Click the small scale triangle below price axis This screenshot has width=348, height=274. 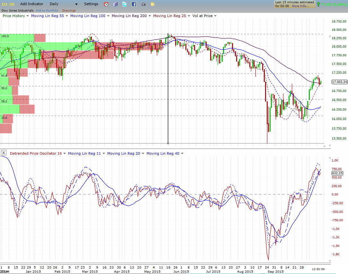point(328,146)
